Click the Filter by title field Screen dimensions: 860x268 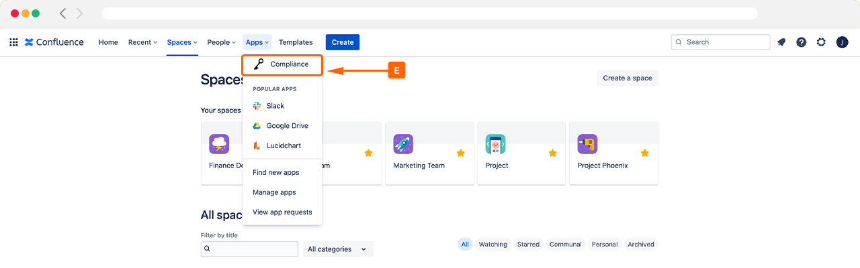(249, 249)
